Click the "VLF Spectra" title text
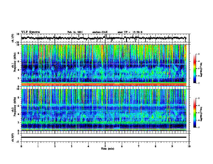Image resolution: width=213 pixels, height=164 pixels. tap(30, 32)
